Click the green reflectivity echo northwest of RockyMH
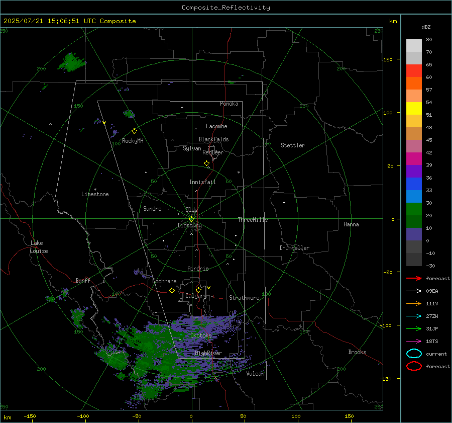The height and width of the screenshot is (423, 452). pos(129,114)
